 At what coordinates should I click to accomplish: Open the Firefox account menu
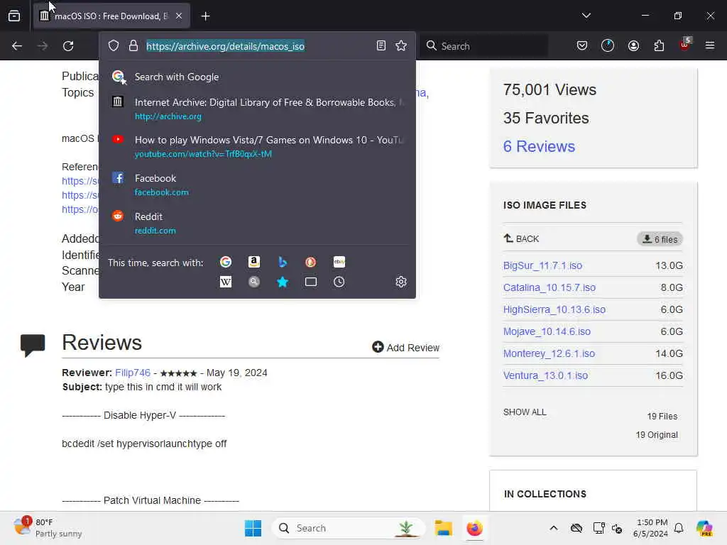[633, 45]
